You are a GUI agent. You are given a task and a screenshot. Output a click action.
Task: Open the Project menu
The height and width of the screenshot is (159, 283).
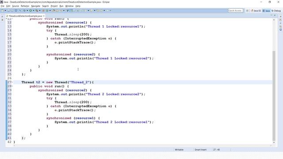tap(54, 6)
